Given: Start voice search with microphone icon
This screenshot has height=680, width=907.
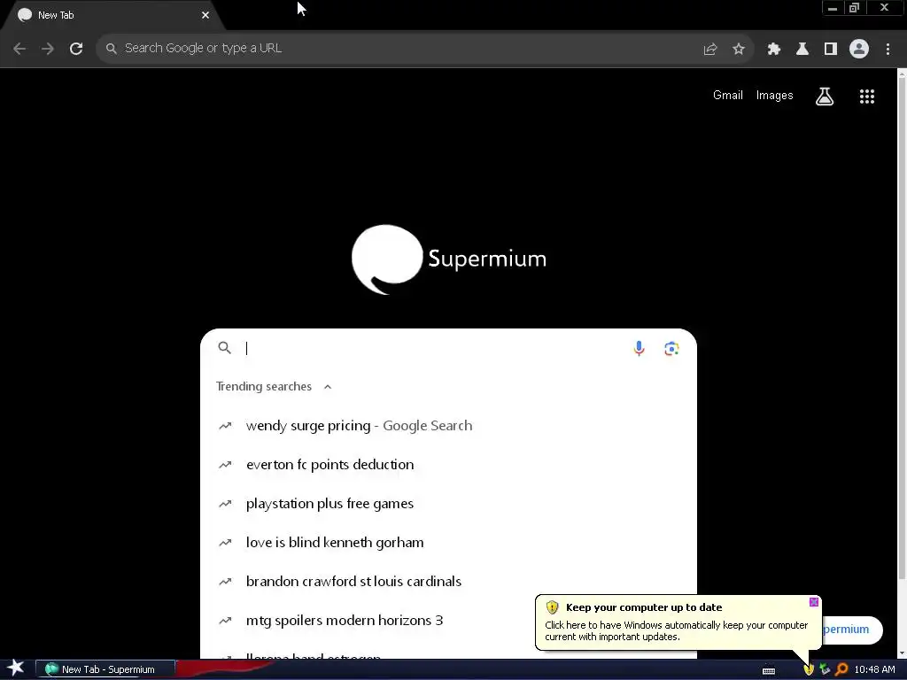Looking at the screenshot, I should click(639, 348).
